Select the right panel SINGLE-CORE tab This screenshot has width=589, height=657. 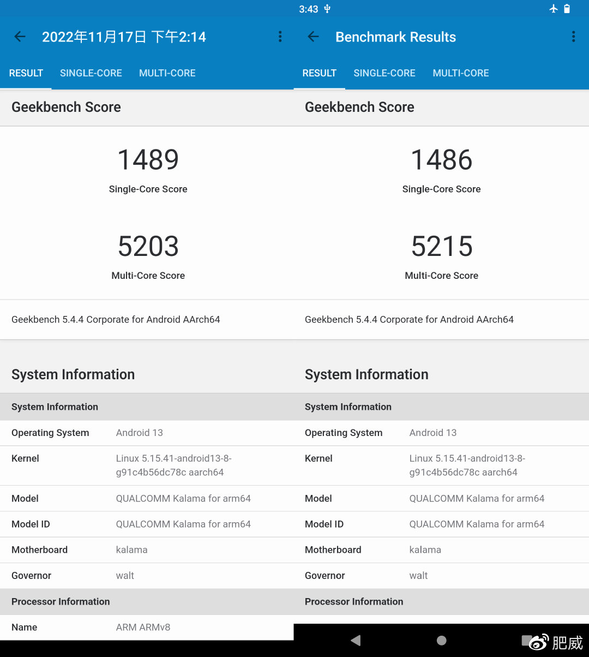click(x=384, y=73)
